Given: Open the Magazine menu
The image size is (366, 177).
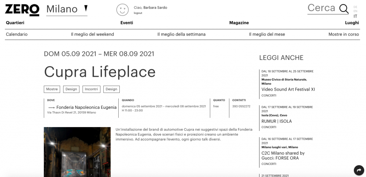Looking at the screenshot, I should 239,23.
